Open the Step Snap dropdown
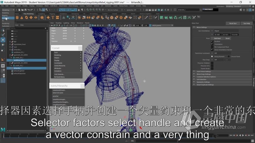Image resolution: width=255 pixels, height=143 pixels. point(217,60)
